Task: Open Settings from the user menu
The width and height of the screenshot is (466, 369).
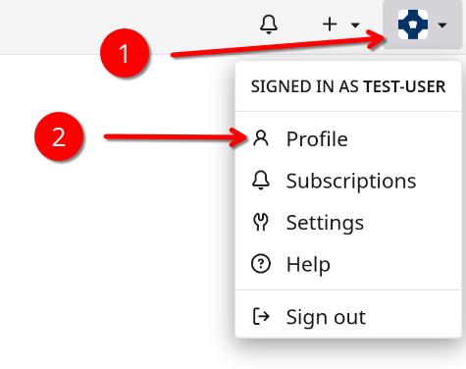Action: [348, 223]
